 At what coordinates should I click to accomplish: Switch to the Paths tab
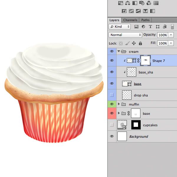[x=145, y=20]
